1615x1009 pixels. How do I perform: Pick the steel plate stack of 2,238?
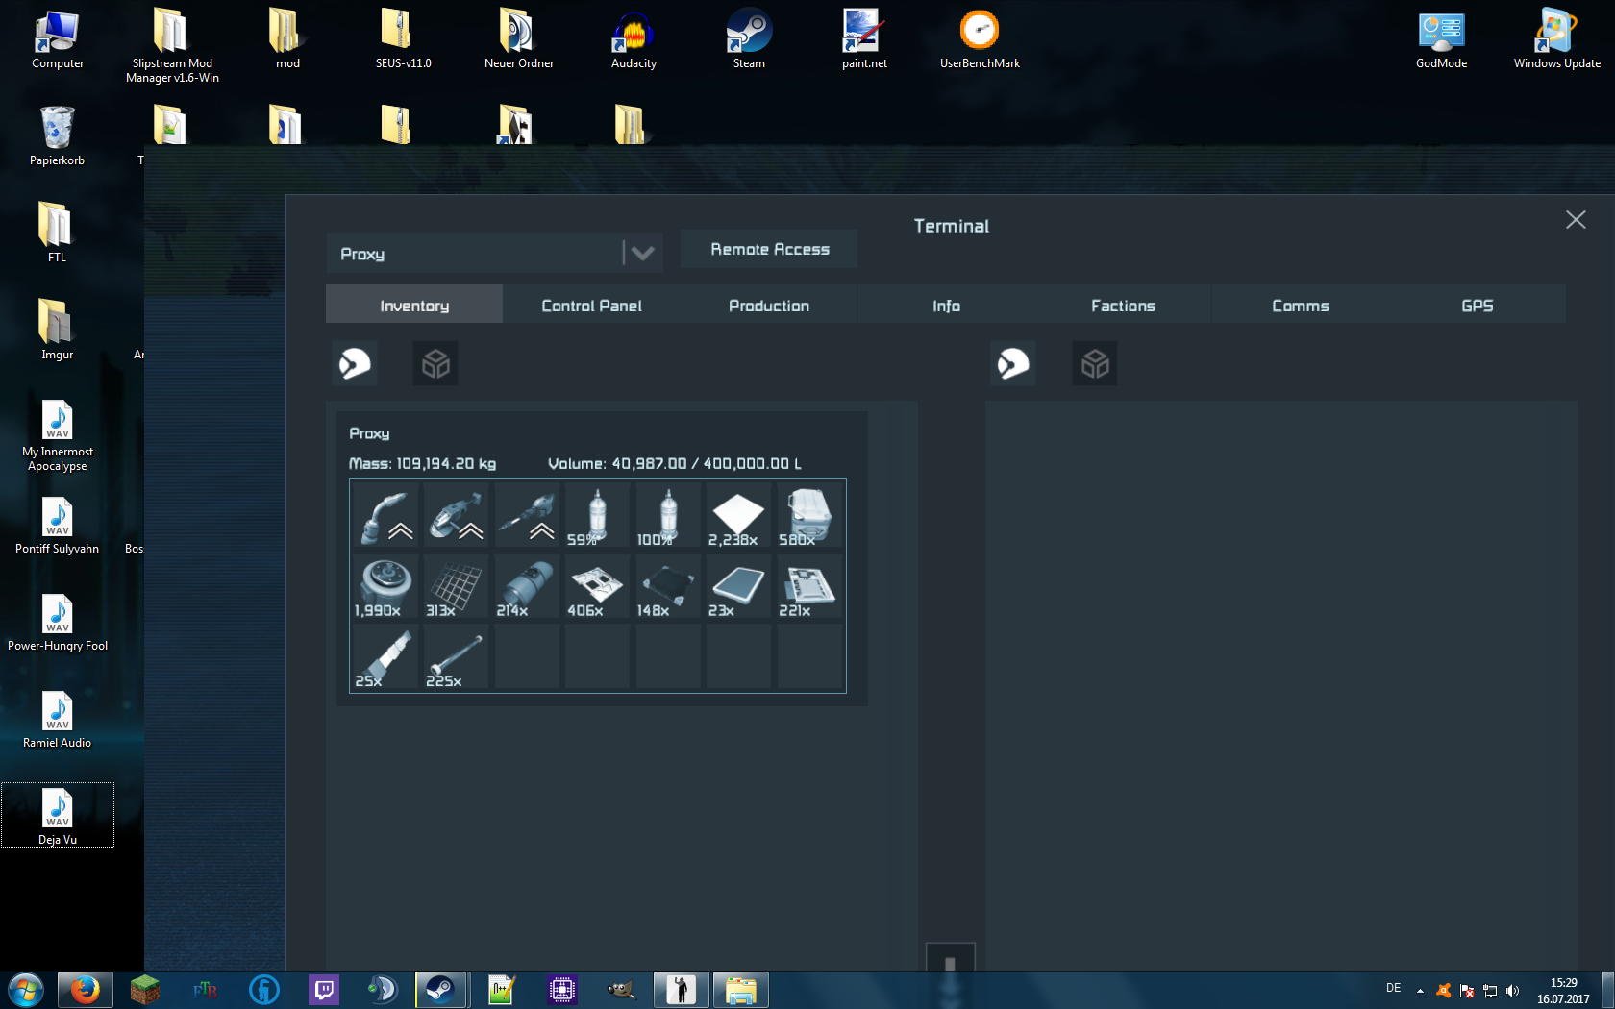point(738,515)
